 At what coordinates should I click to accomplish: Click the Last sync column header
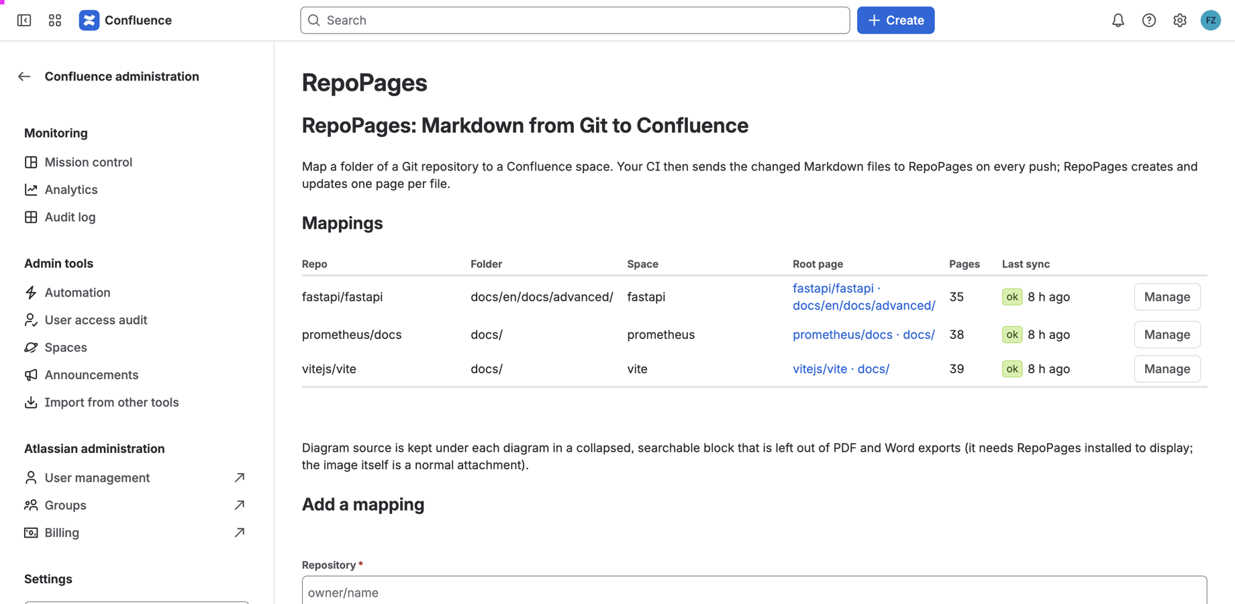(1026, 264)
